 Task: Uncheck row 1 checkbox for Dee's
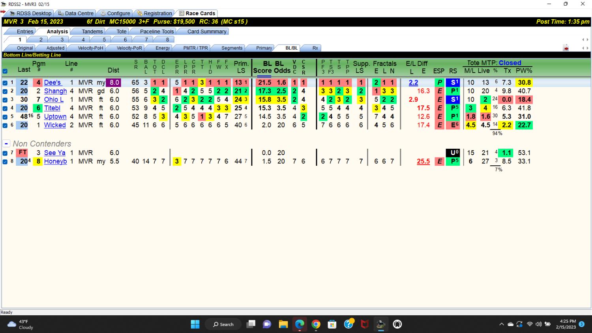coord(5,83)
